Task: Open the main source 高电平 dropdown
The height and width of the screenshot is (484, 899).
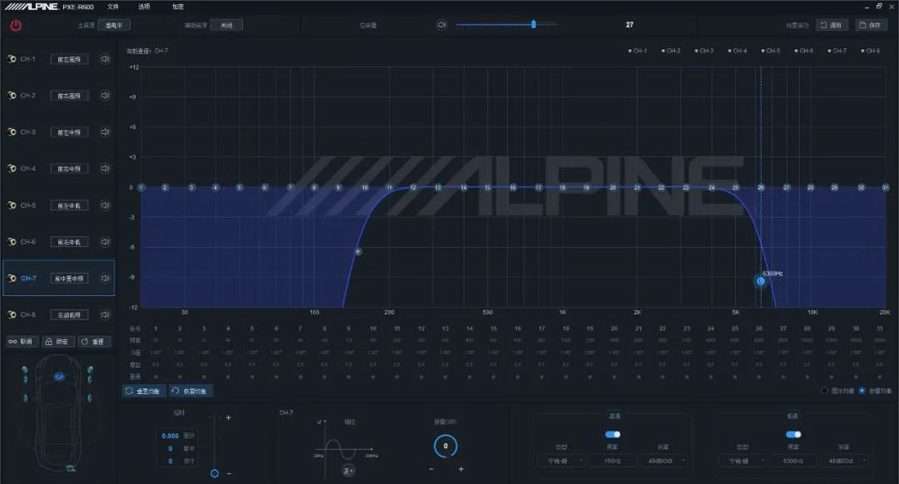Action: pyautogui.click(x=114, y=25)
